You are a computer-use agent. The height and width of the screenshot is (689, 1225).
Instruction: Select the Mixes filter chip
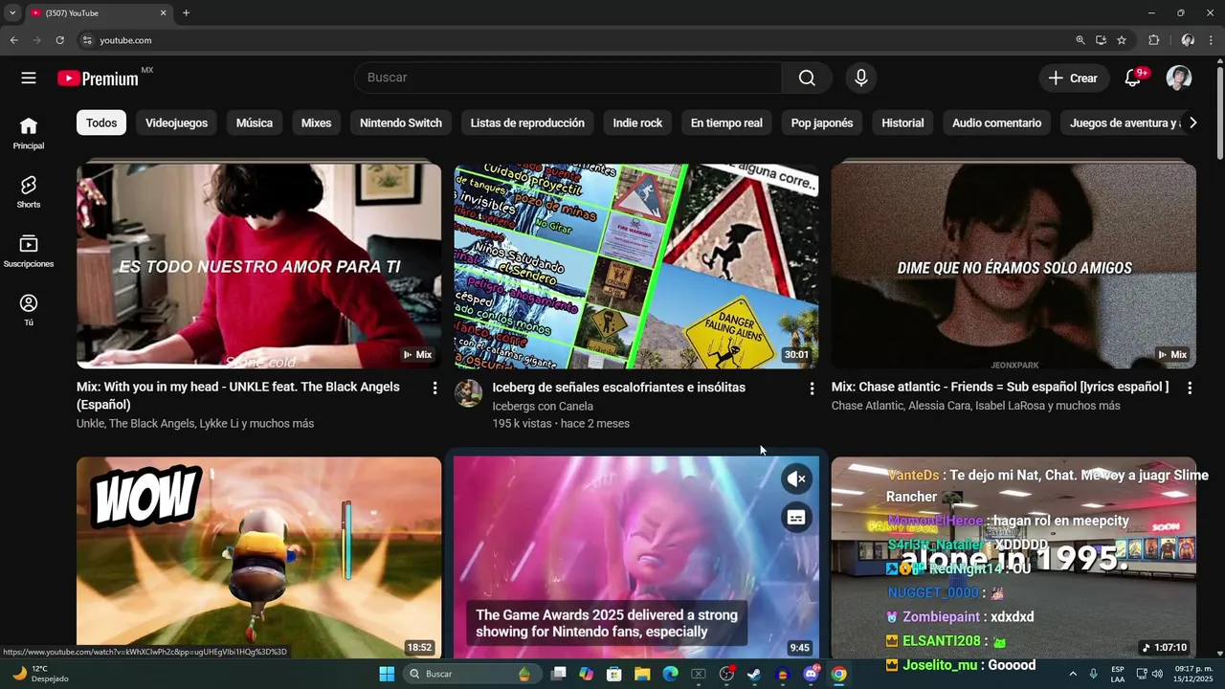(x=316, y=122)
